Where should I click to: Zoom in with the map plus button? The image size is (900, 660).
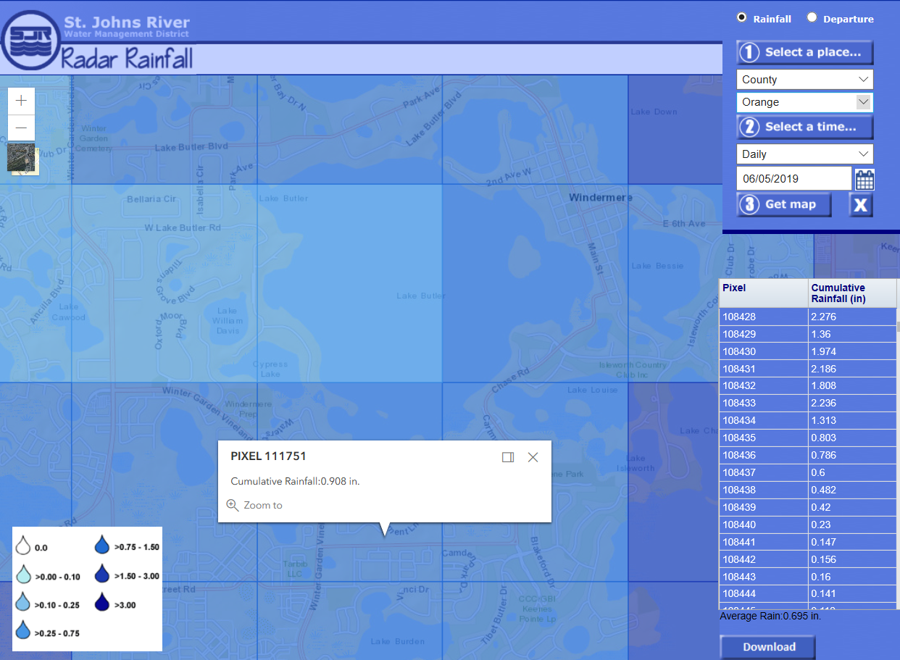pyautogui.click(x=21, y=101)
